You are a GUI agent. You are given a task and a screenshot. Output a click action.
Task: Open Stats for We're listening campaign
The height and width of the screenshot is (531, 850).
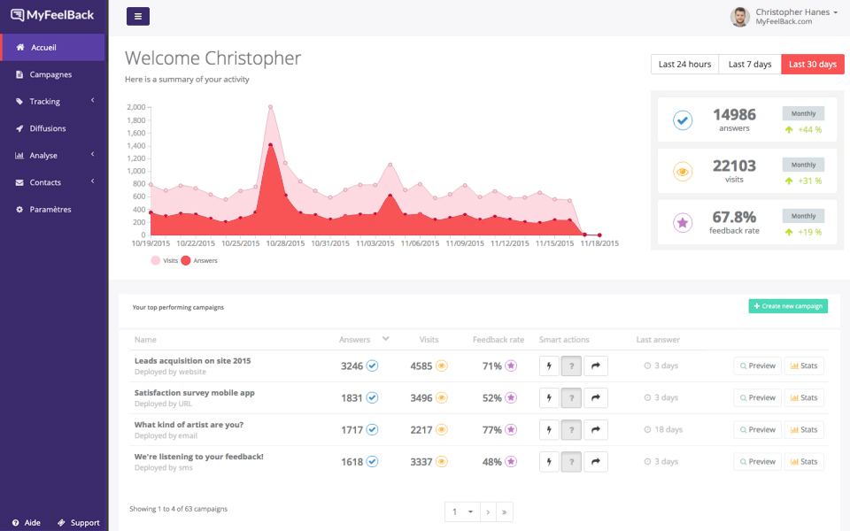point(804,461)
